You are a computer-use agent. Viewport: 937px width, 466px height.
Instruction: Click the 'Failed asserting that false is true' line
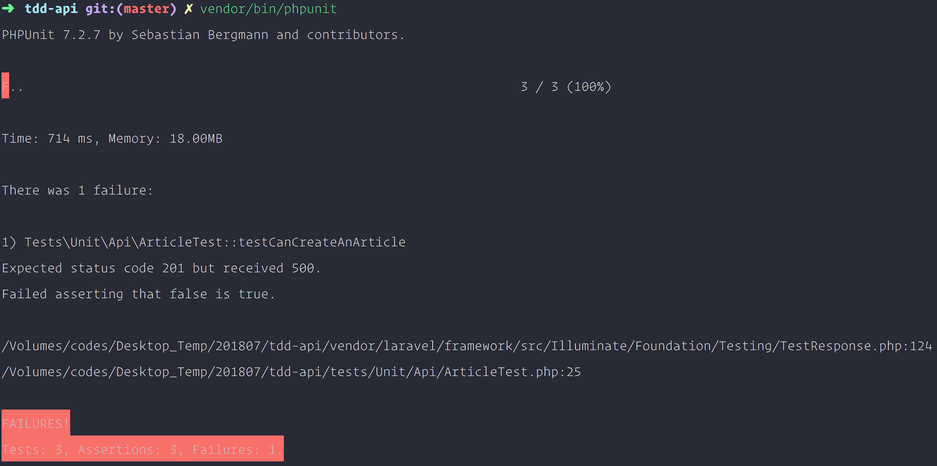(x=138, y=294)
